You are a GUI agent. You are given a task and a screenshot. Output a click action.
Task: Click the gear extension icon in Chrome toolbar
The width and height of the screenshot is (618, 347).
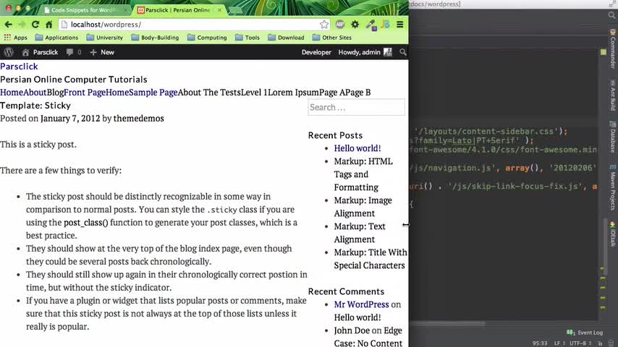pos(355,25)
